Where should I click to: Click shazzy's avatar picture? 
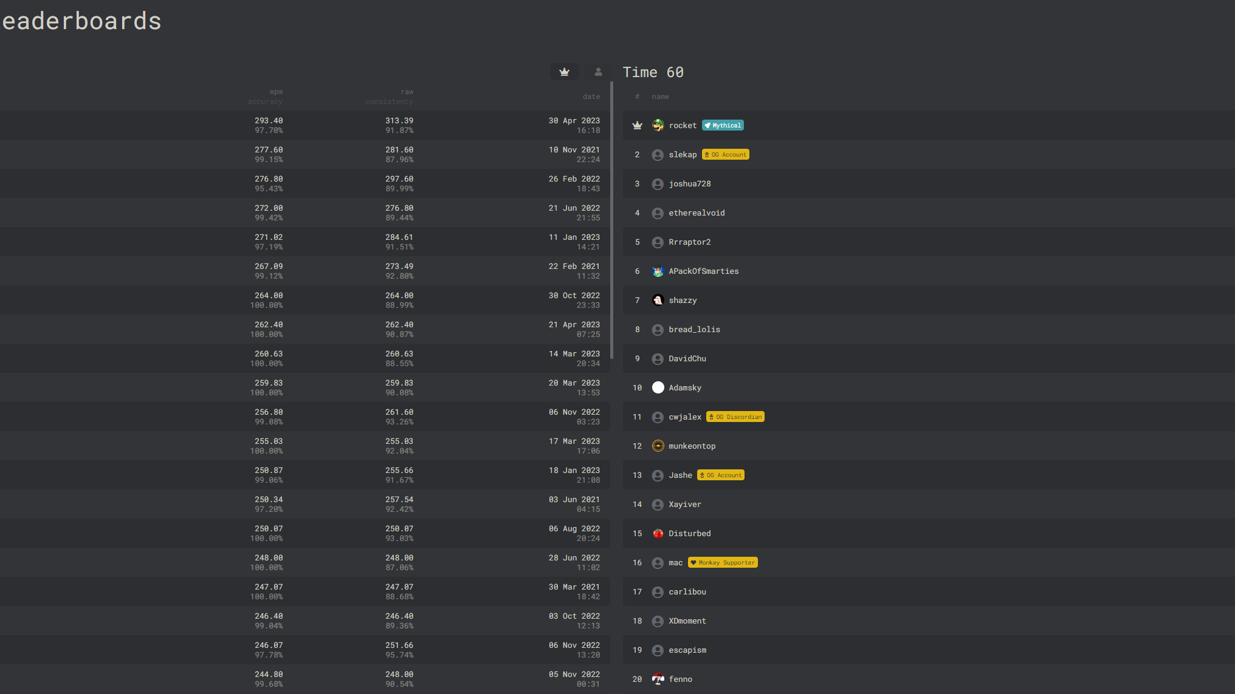pos(658,301)
